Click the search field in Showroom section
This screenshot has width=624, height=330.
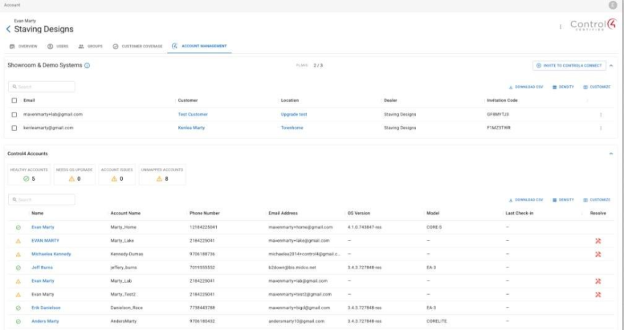[41, 87]
